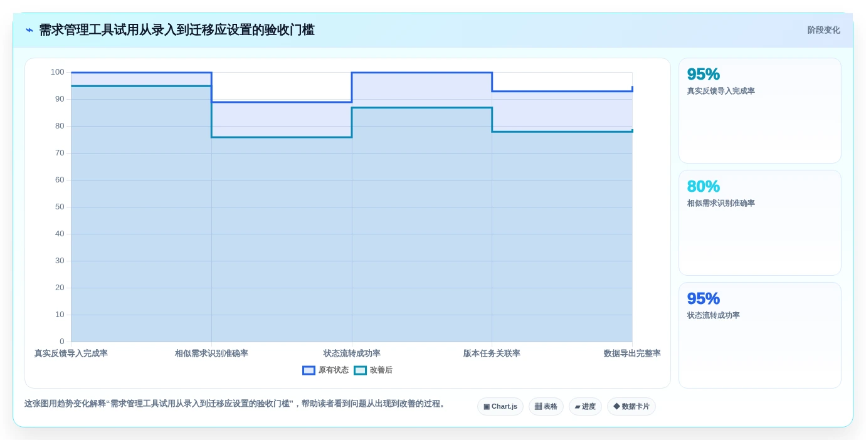Toggle the 原有状态 legend swatch

(309, 370)
